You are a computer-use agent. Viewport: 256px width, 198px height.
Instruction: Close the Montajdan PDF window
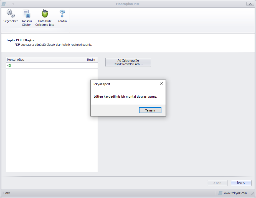point(250,4)
